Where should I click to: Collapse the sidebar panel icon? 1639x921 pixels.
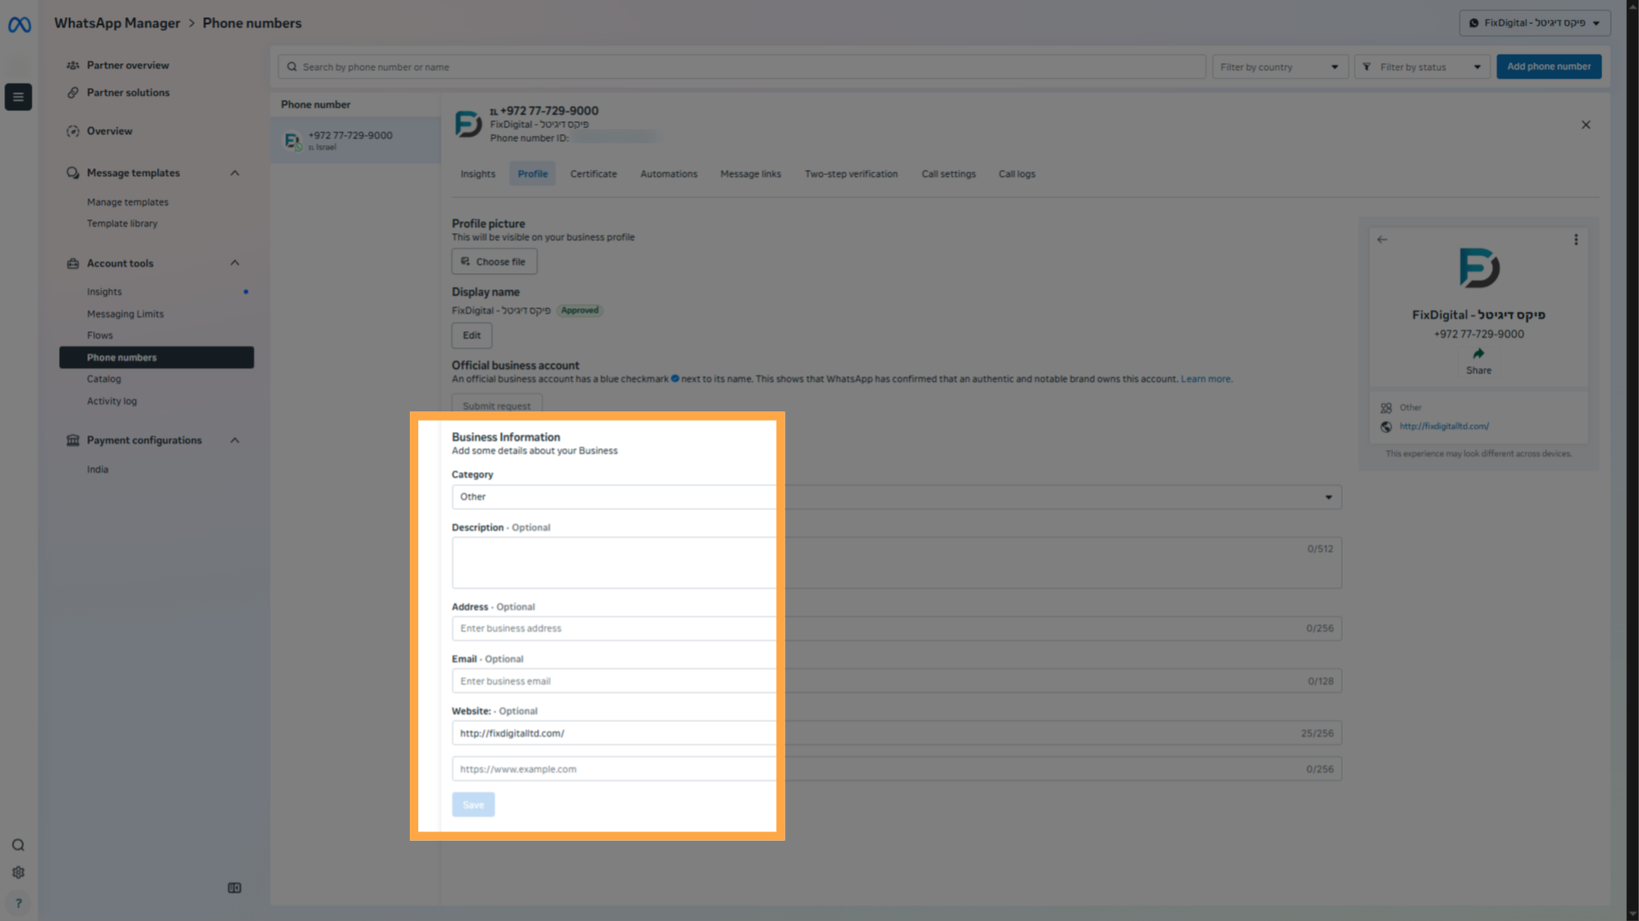click(235, 888)
